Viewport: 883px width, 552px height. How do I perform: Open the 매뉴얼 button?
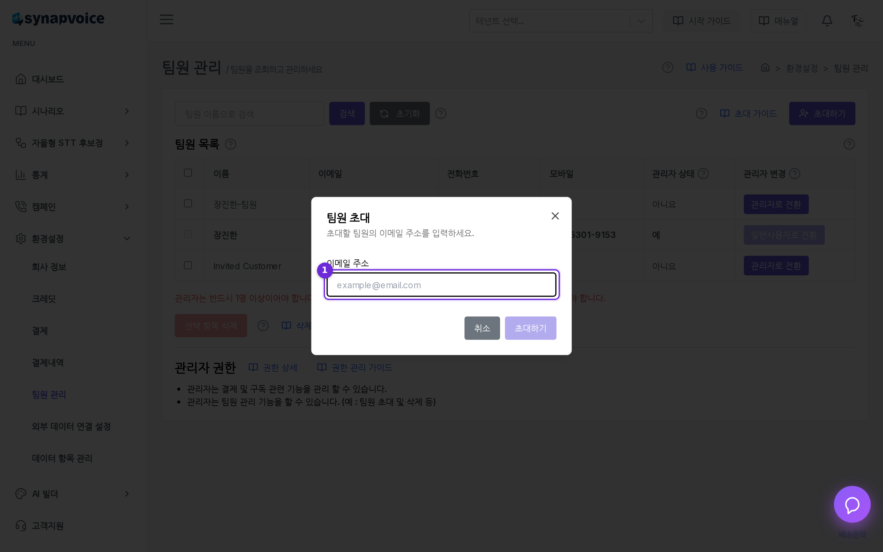point(778,21)
